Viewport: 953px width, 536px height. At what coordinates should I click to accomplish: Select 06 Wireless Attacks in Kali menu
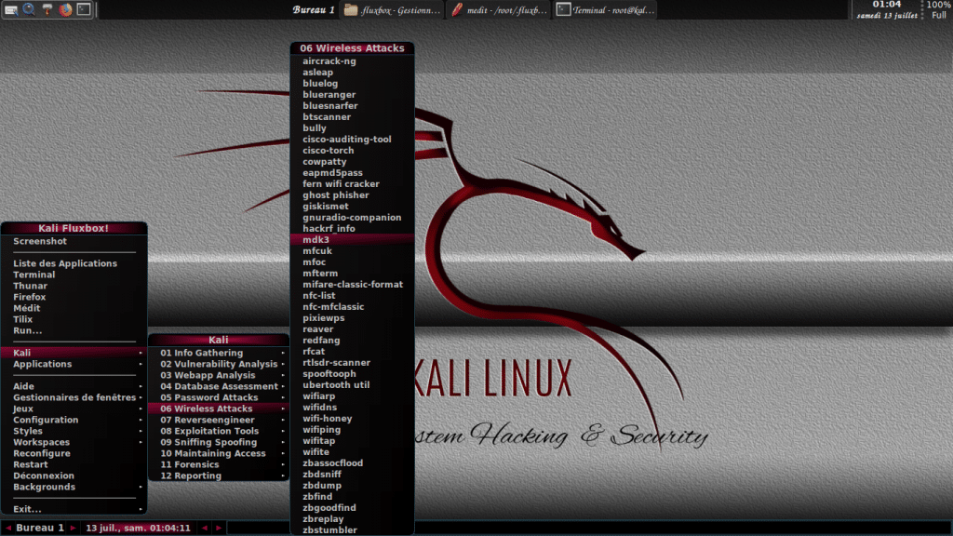click(219, 409)
